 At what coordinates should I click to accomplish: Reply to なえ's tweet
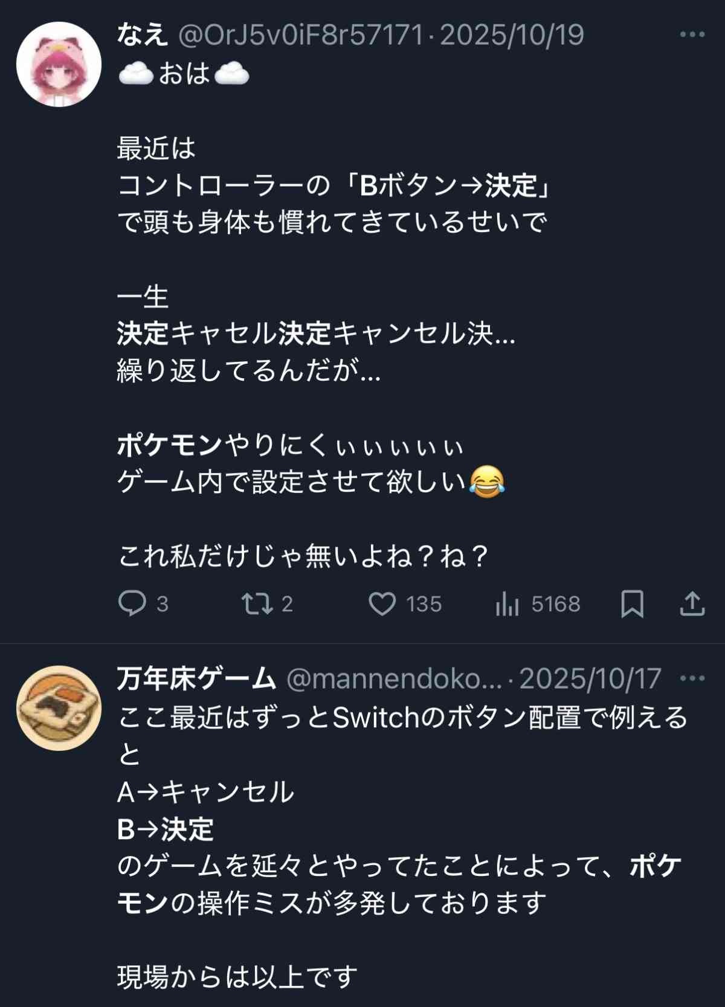point(132,603)
